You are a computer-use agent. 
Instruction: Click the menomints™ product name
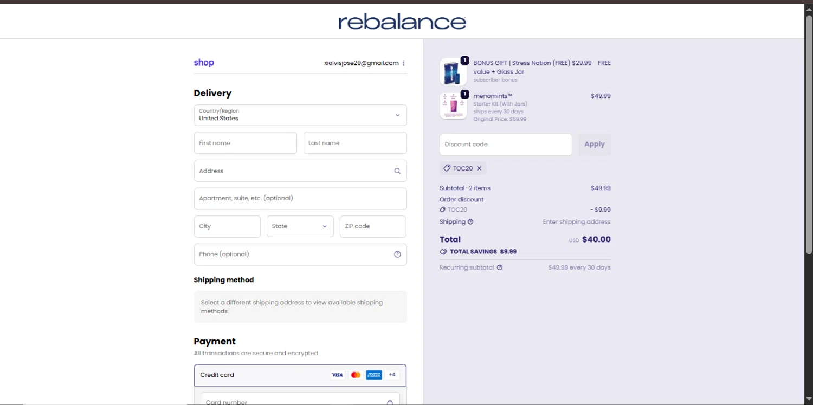coord(493,96)
